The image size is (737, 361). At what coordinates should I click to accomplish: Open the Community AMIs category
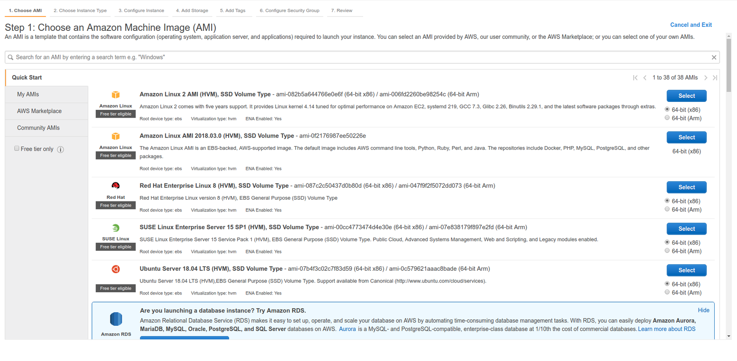[46, 128]
